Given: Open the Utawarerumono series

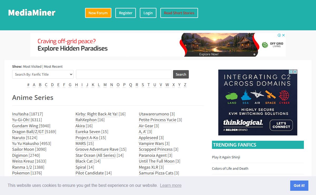Looking at the screenshot, I should click(154, 114).
